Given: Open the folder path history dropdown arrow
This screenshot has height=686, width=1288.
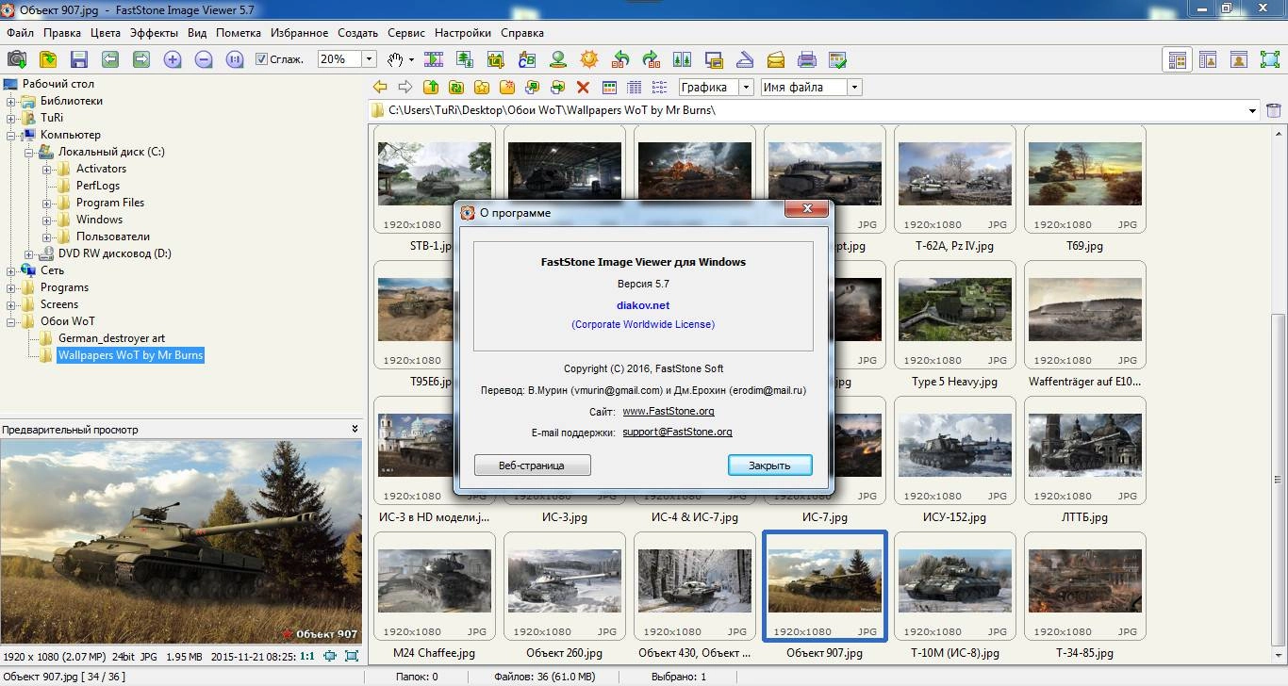Looking at the screenshot, I should pos(1252,111).
